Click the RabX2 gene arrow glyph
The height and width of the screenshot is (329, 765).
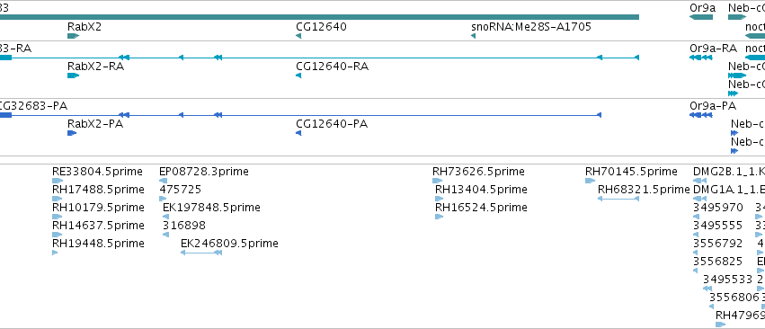73,36
